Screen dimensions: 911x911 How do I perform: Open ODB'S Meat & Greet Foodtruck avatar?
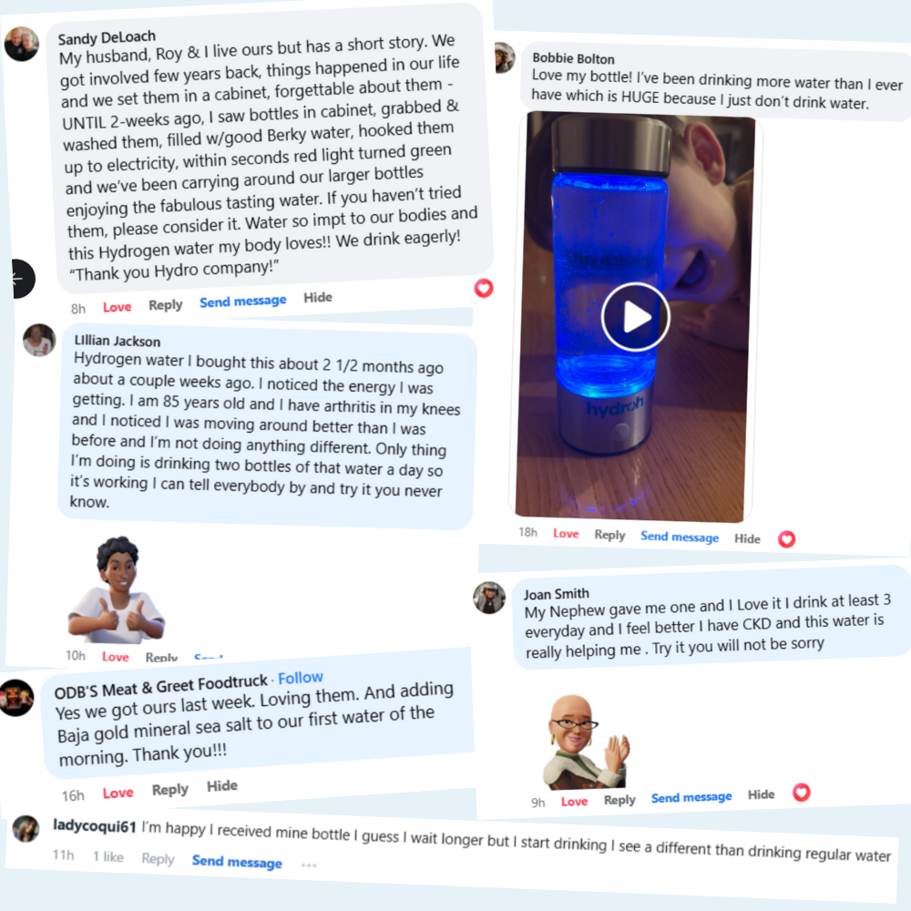16,697
